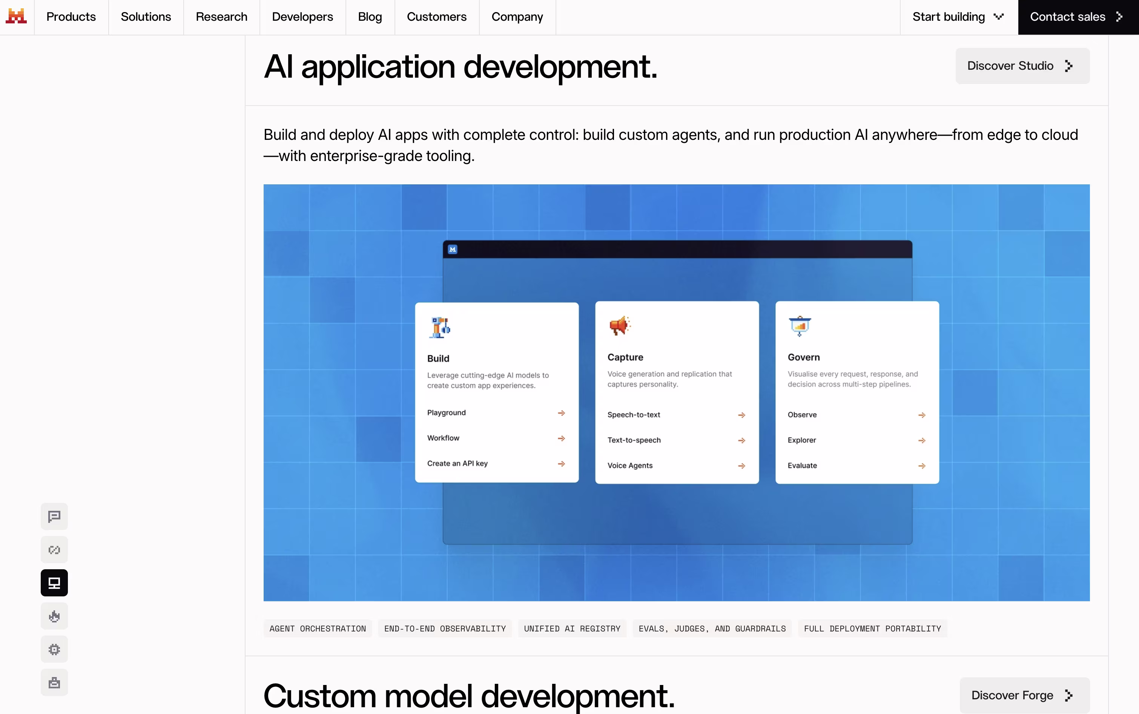Click the Discover Studio button
The width and height of the screenshot is (1139, 714).
[x=1022, y=66]
